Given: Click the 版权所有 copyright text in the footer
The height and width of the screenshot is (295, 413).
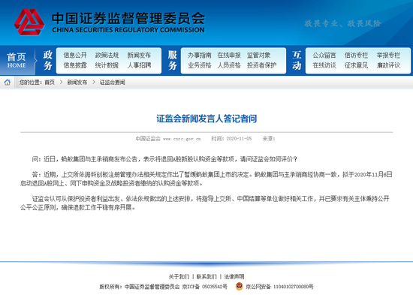Looking at the screenshot, I should (x=140, y=287).
